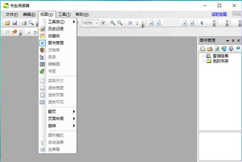This screenshot has width=242, height=162.
Task: Click first icon in 图书管理 panel toolbar
Action: click(x=202, y=49)
